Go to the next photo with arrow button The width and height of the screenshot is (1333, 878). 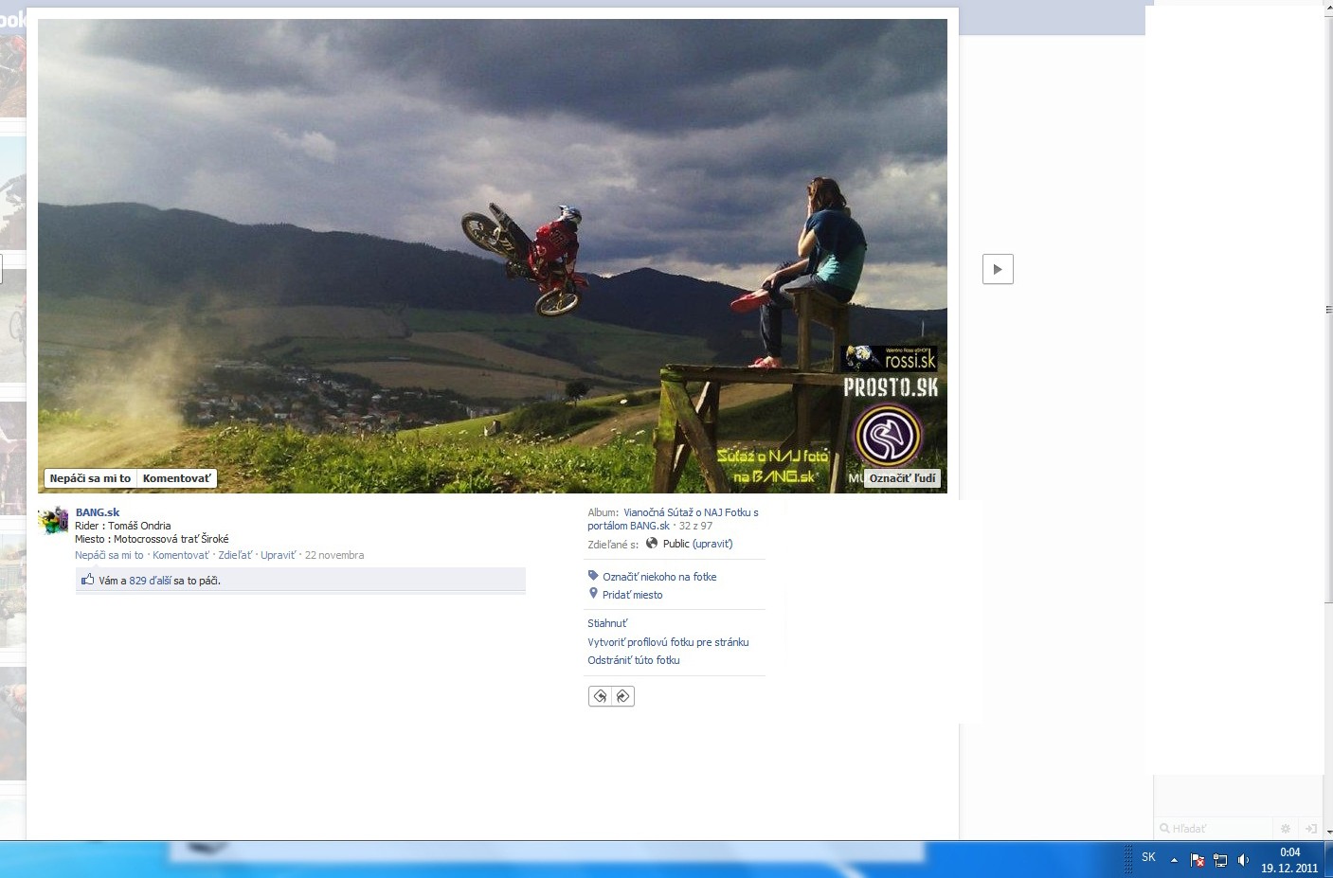[998, 269]
